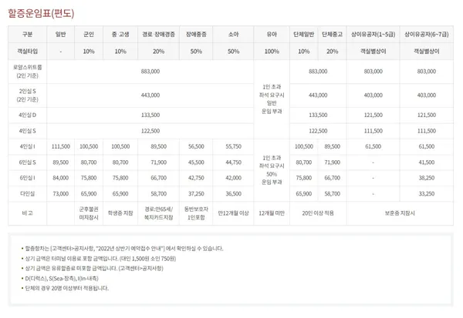Select the 중·고생 column header
Screen dimensions: 463x318
120,34
